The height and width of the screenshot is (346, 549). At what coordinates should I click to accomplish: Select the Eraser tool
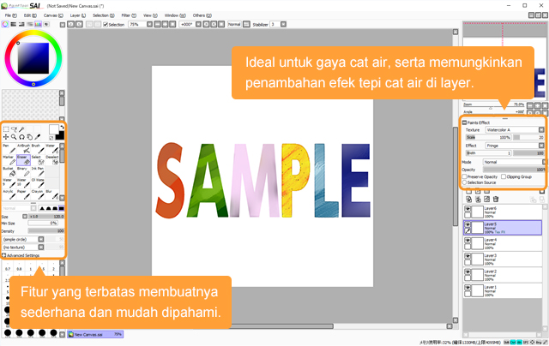click(x=23, y=160)
